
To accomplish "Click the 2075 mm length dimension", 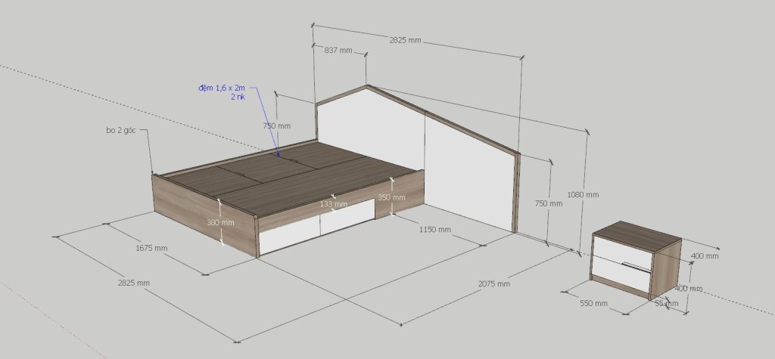I will [x=493, y=284].
